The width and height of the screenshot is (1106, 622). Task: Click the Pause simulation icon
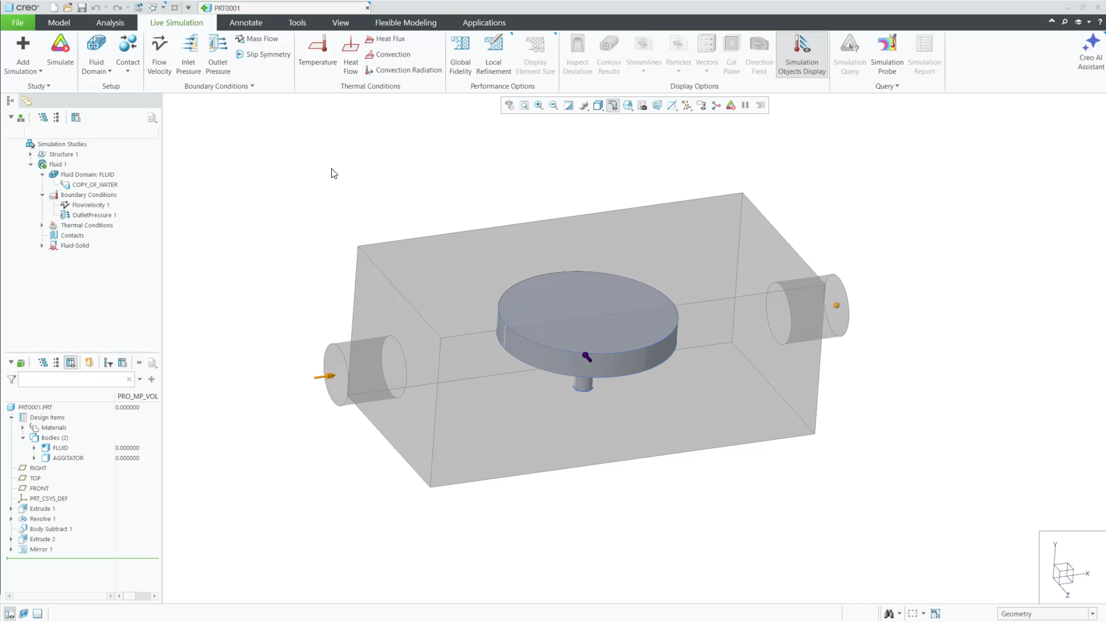(x=745, y=105)
